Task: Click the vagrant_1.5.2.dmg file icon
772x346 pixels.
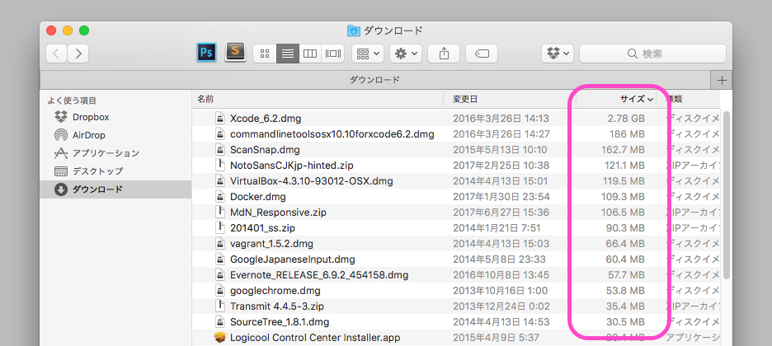Action: (x=220, y=244)
